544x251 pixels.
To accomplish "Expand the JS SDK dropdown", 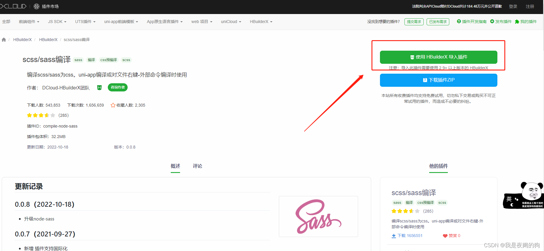I will (x=57, y=22).
